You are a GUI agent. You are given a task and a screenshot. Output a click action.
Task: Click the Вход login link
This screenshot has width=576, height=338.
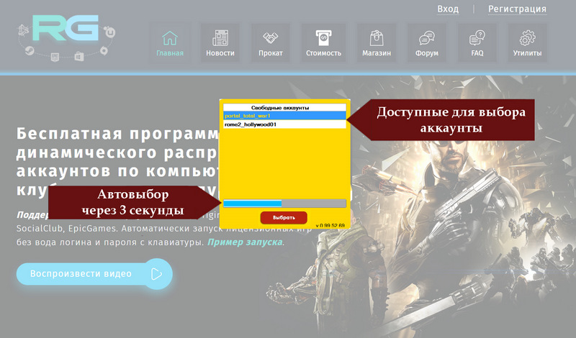448,9
